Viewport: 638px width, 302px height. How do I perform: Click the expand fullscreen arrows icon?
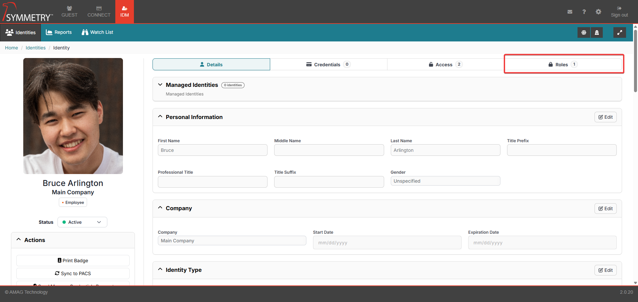pos(619,32)
